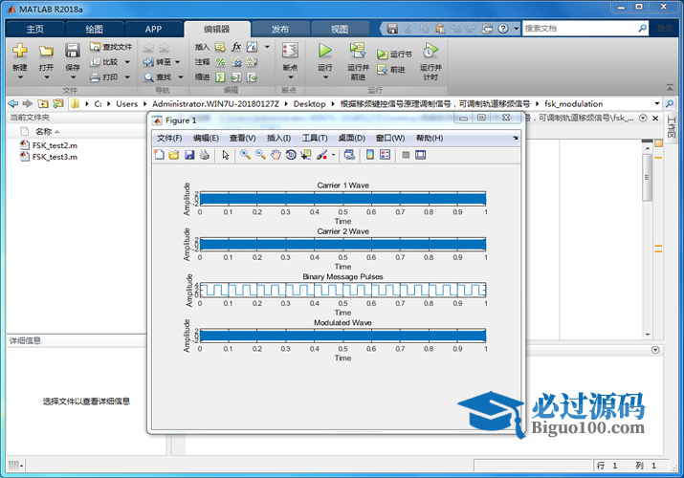The width and height of the screenshot is (684, 478).
Task: Switch to the 绘图 (Plots) tab
Action: (94, 30)
